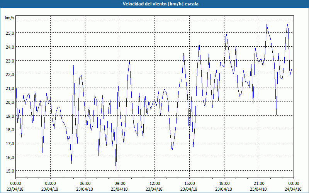
Task: Select the 15,0 y-axis value
Action: (x=10, y=171)
